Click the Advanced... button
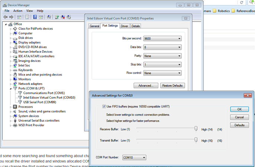The height and width of the screenshot is (167, 255). 146,85
